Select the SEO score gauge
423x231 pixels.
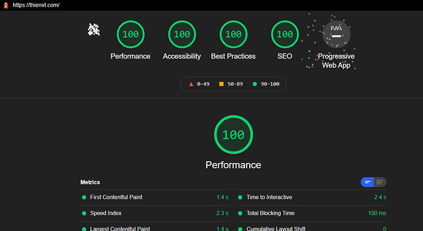[285, 34]
